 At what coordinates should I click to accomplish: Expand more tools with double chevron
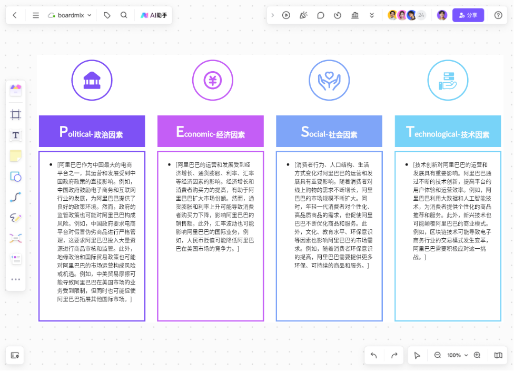[372, 15]
